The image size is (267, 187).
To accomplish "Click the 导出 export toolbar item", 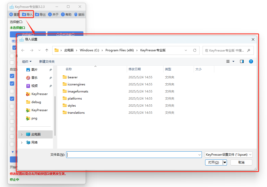I will 40,15.
